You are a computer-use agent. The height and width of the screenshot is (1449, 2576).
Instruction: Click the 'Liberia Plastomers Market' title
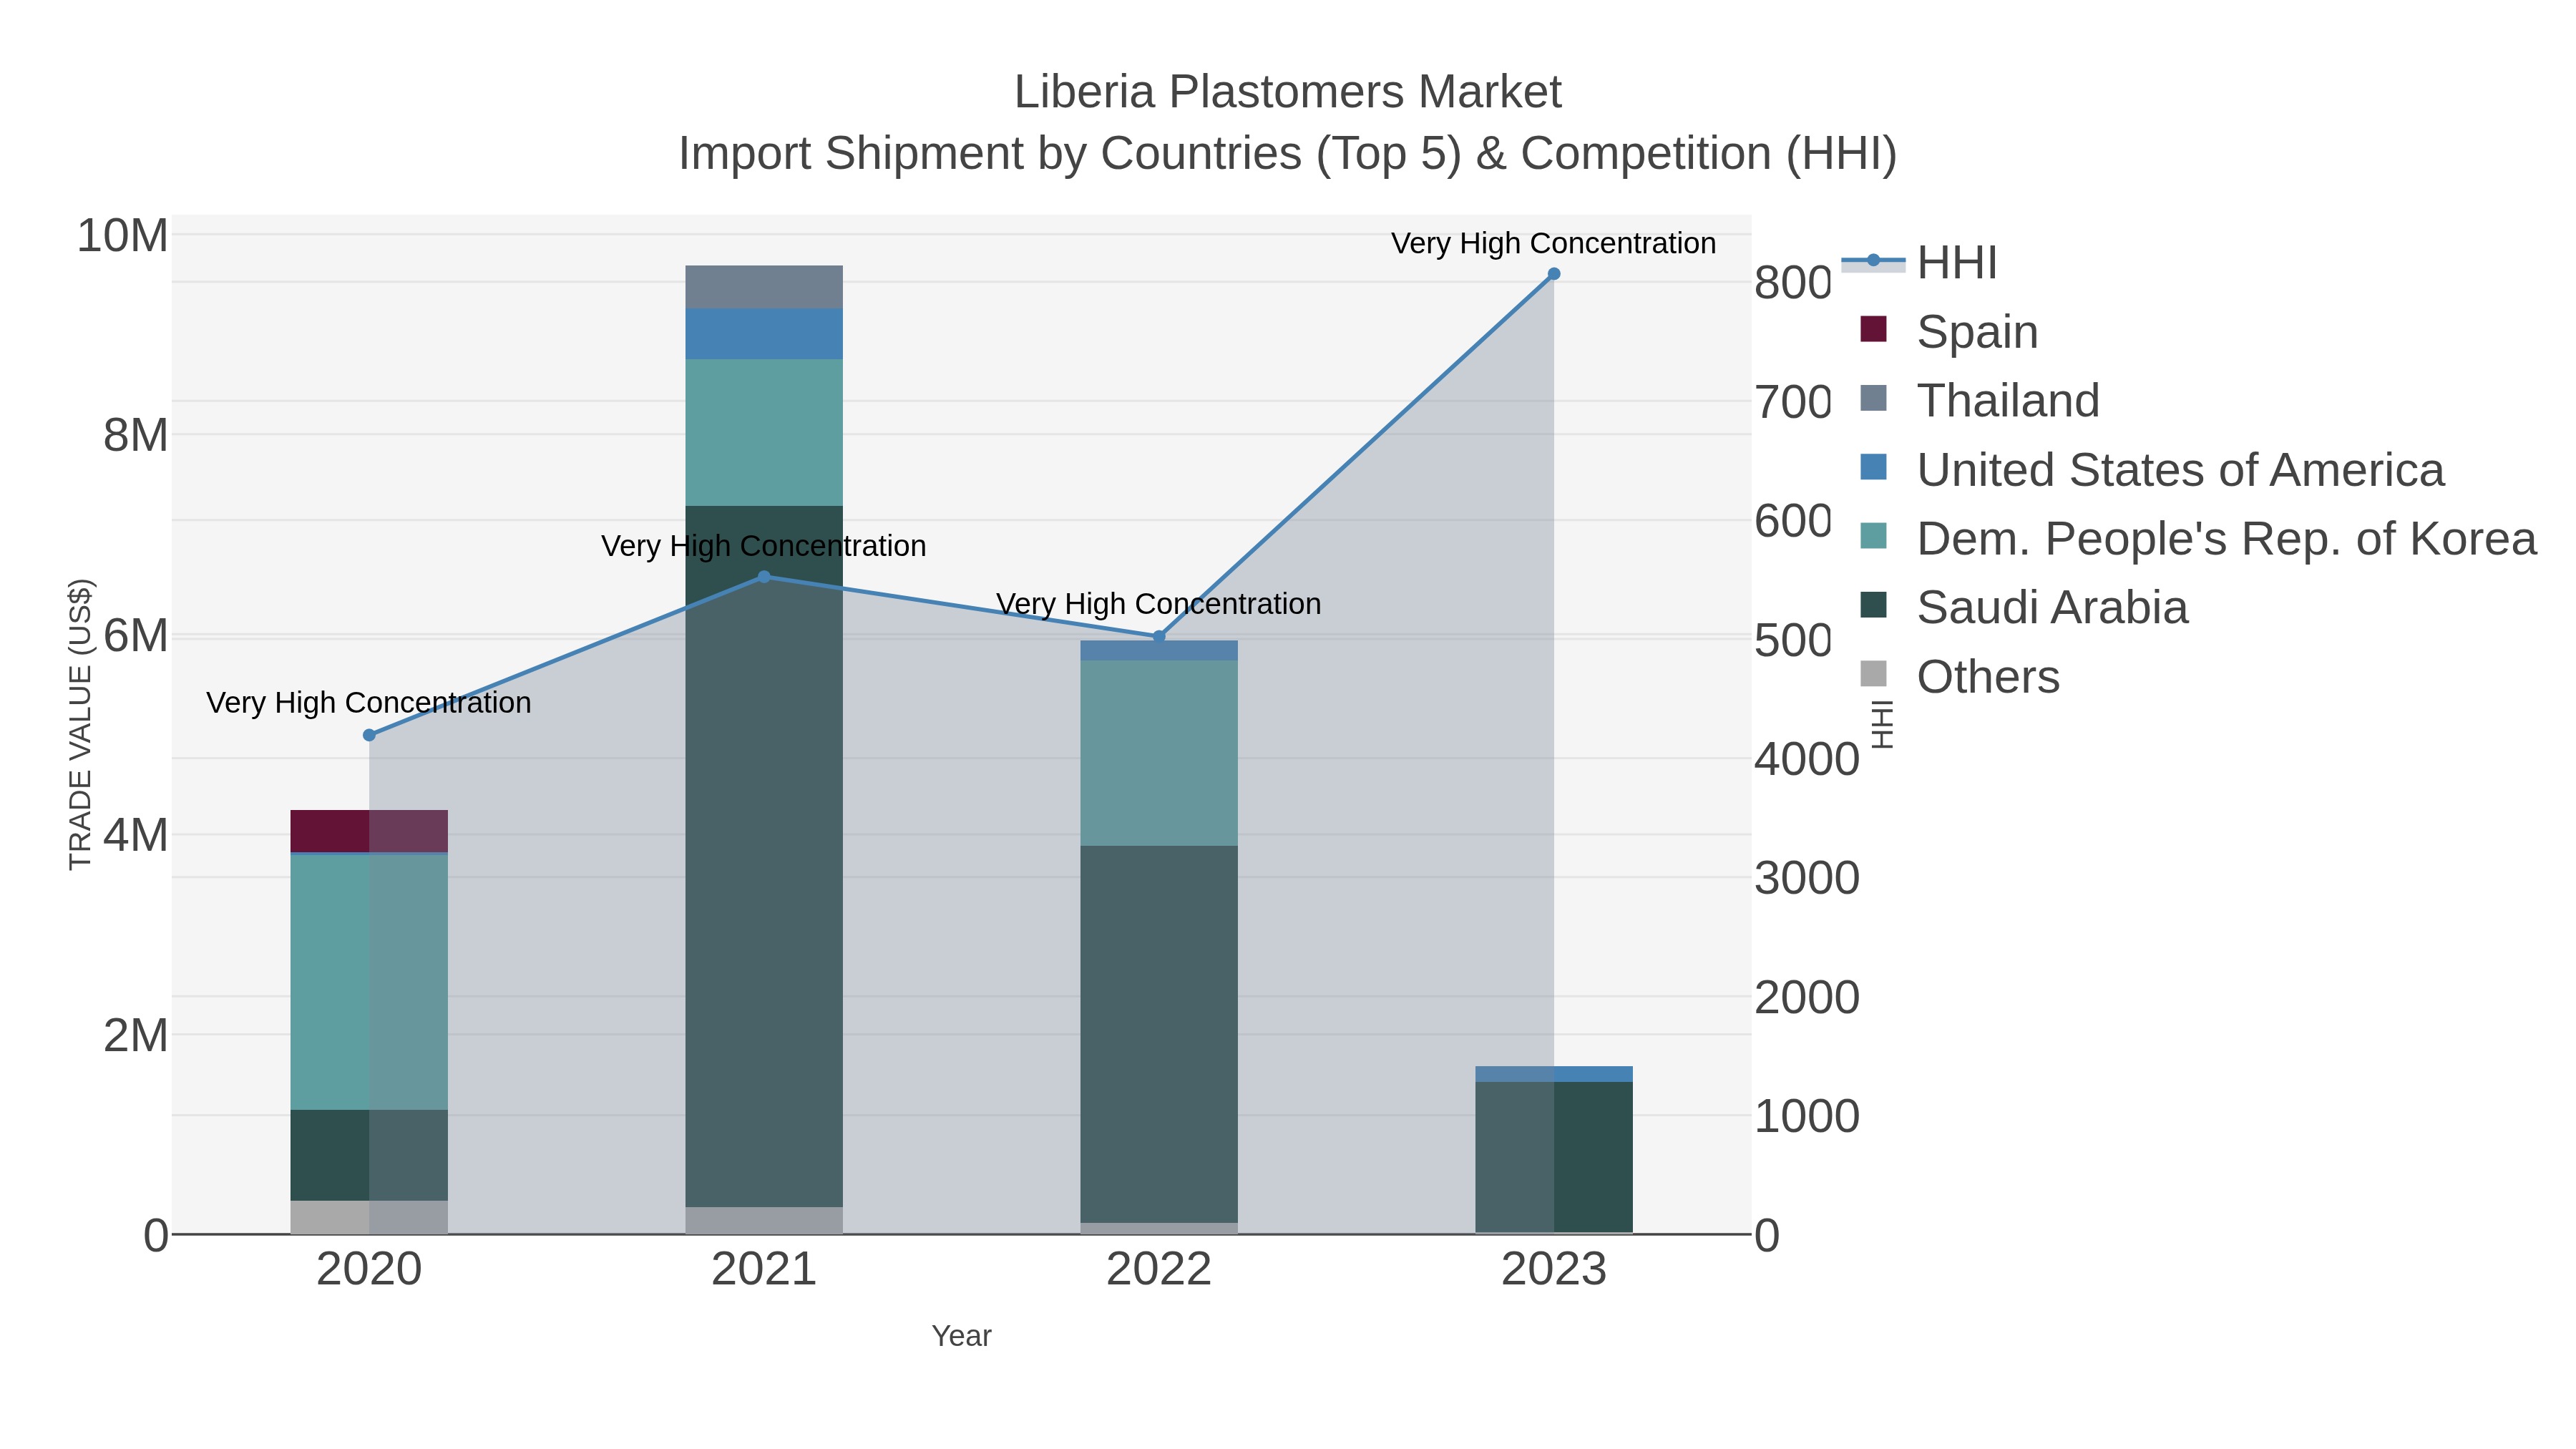click(1288, 92)
